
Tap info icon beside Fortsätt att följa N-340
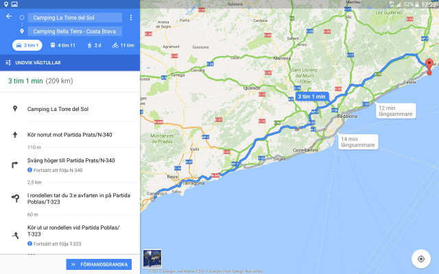(30, 170)
